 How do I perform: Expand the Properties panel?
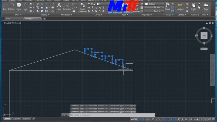point(146,15)
